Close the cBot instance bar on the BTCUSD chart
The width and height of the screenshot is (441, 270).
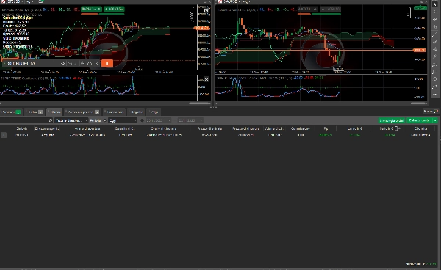pos(96,64)
